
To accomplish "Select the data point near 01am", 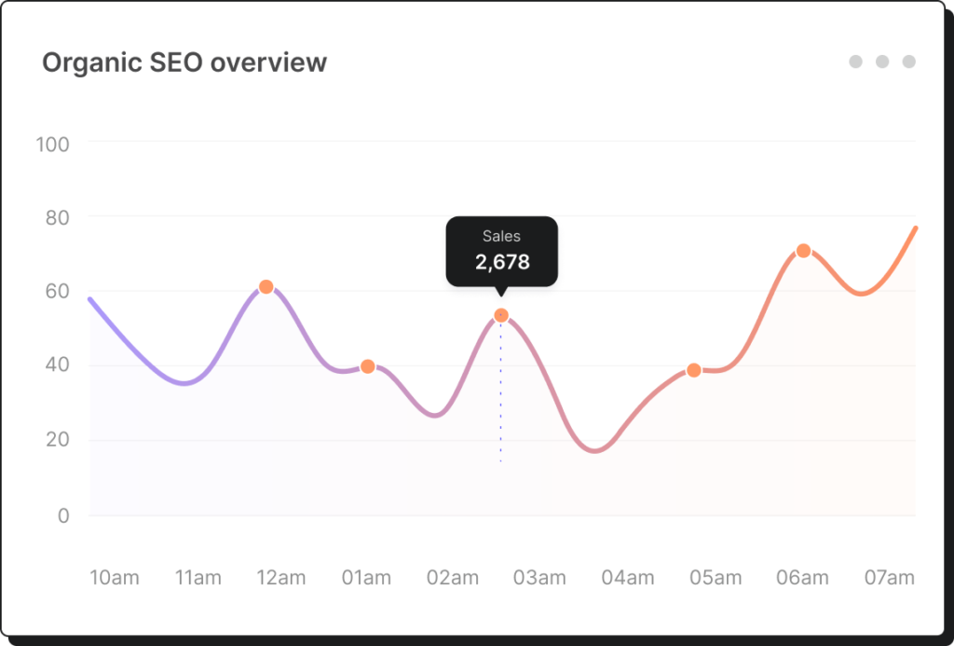I will click(x=368, y=366).
